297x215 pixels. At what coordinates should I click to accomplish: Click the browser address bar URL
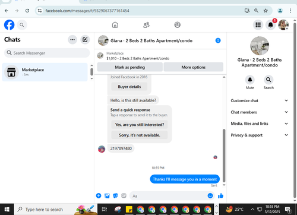[x=87, y=11]
